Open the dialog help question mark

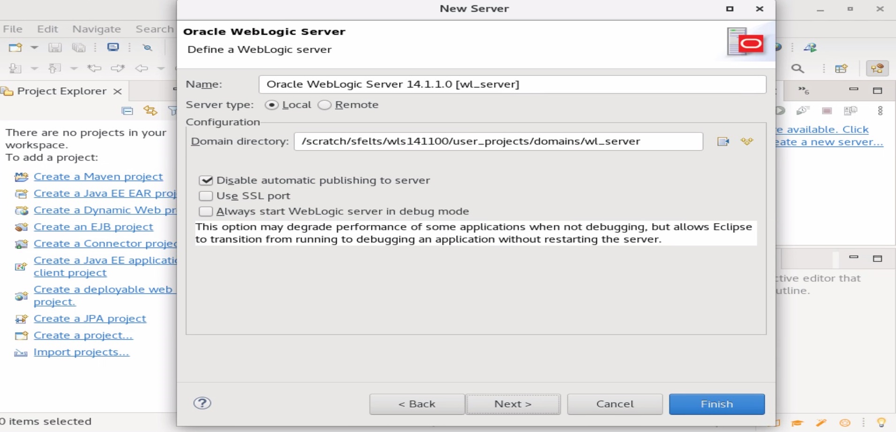202,403
